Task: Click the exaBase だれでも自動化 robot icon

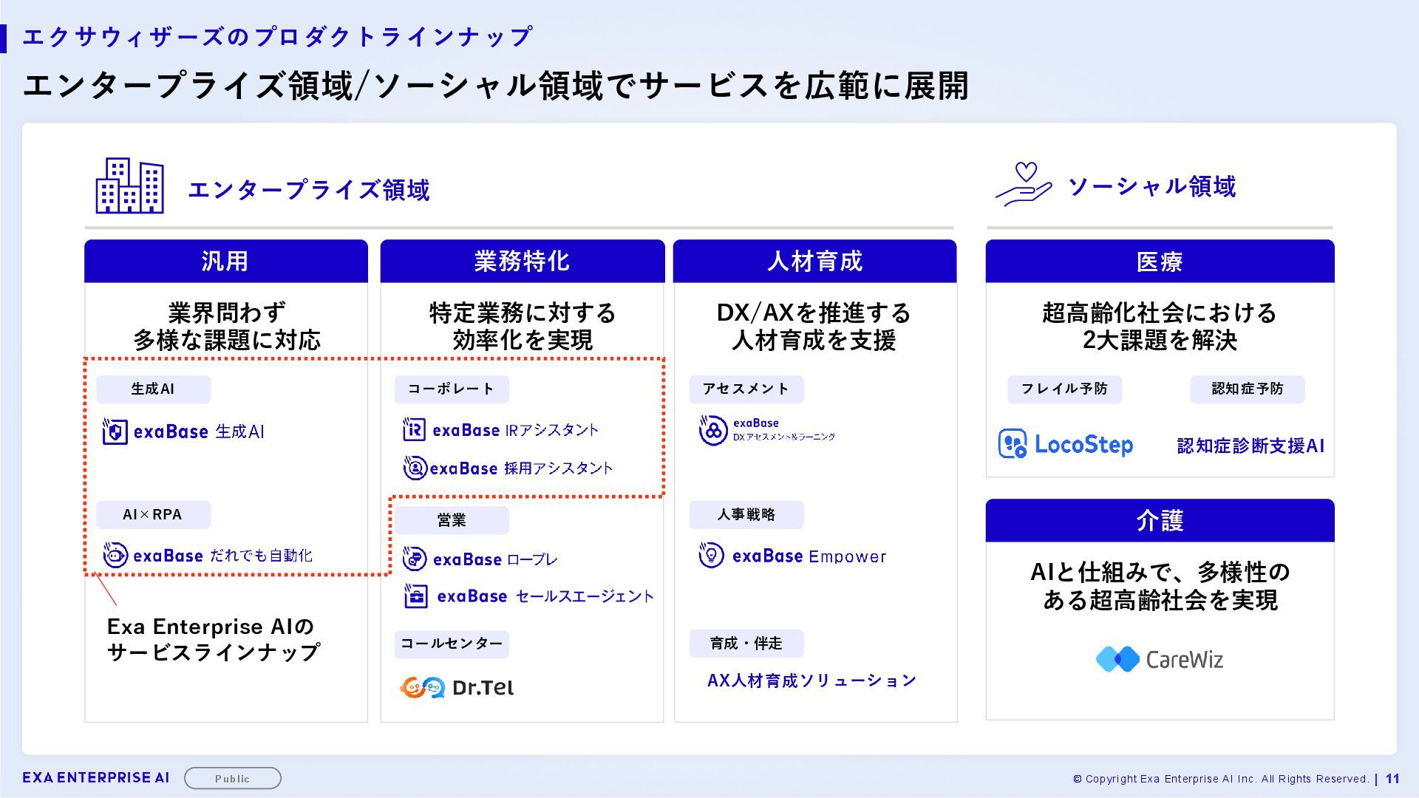Action: click(x=115, y=555)
